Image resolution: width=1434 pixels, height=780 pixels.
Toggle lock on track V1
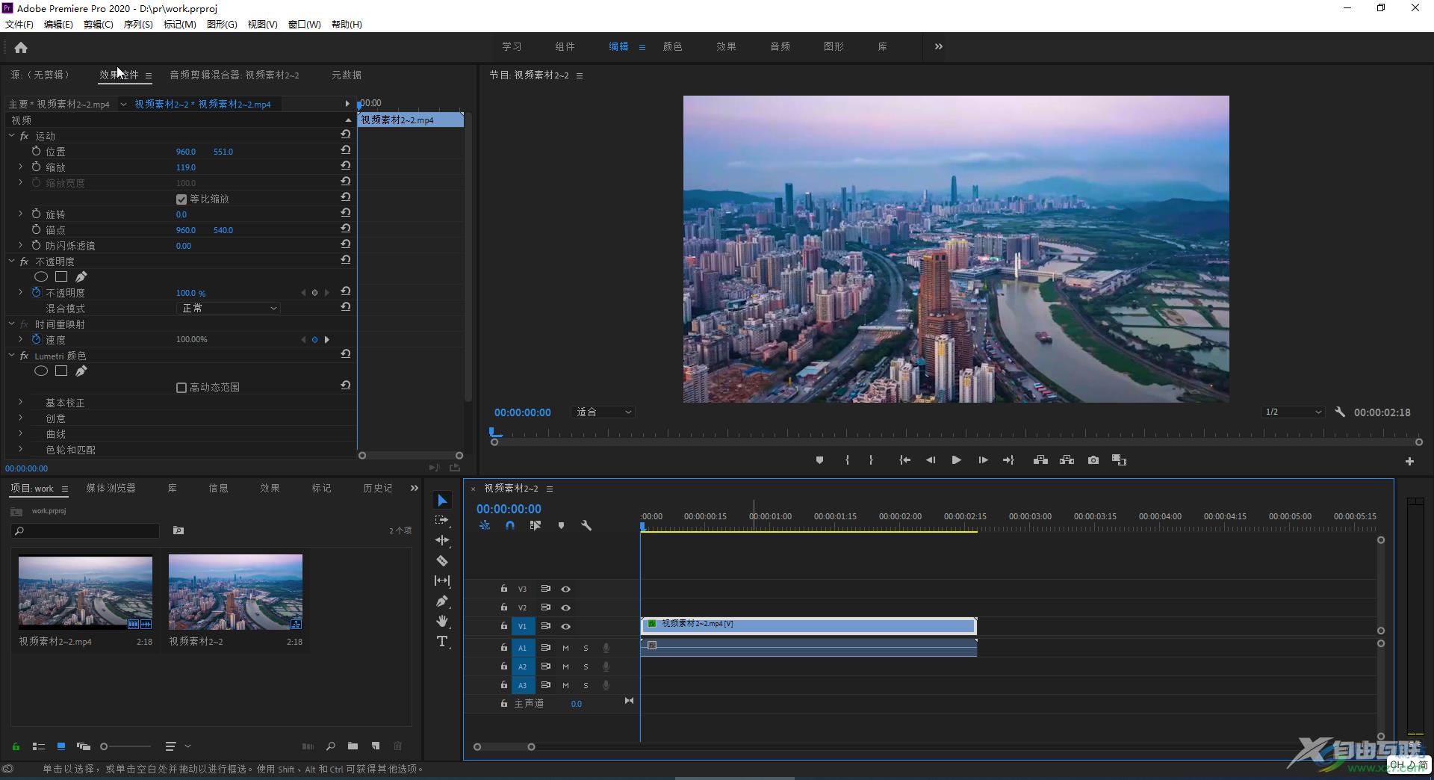coord(504,626)
